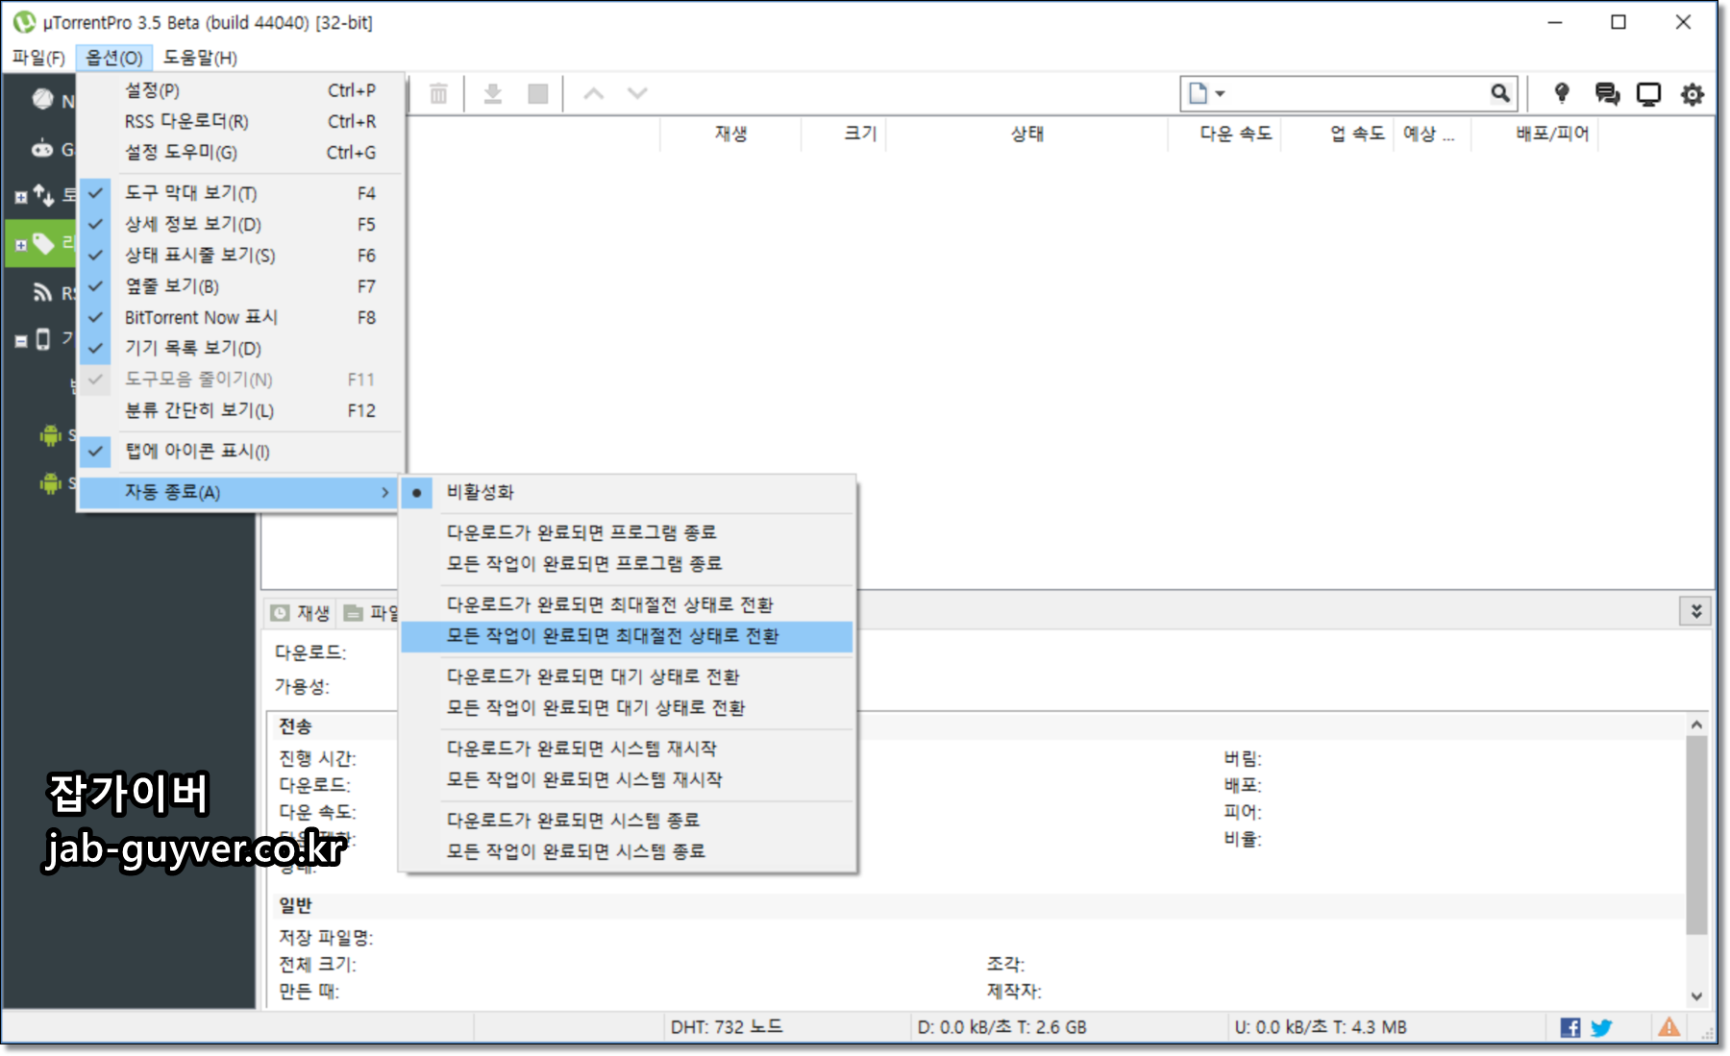Choose 분류 간단히 보기(L) option

(x=240, y=410)
